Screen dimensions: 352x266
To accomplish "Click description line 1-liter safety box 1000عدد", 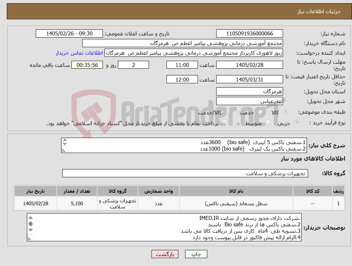I will [253, 149].
